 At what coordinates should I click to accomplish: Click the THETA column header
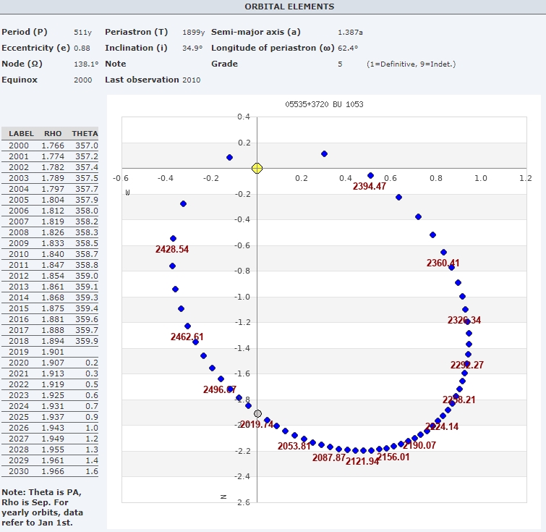[x=85, y=134]
